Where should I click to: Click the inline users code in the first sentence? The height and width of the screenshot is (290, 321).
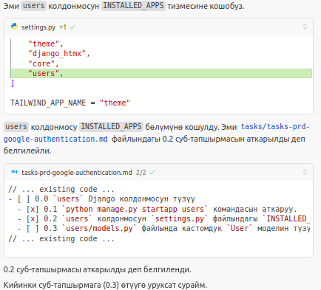[x=33, y=6]
